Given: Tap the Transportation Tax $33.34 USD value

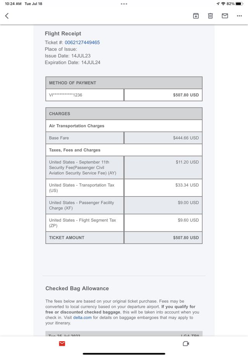Looking at the screenshot, I should click(187, 185).
